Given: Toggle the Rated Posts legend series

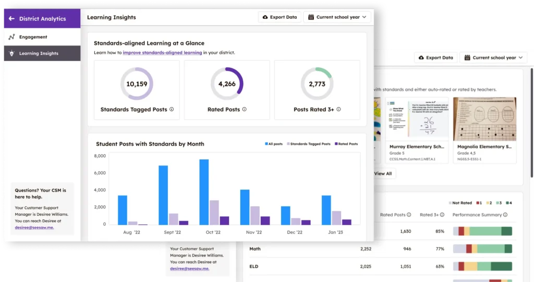Looking at the screenshot, I should pos(346,144).
